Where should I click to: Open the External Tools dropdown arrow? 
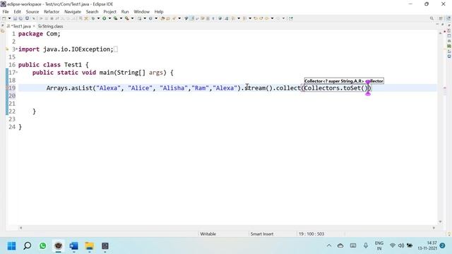click(x=132, y=18)
